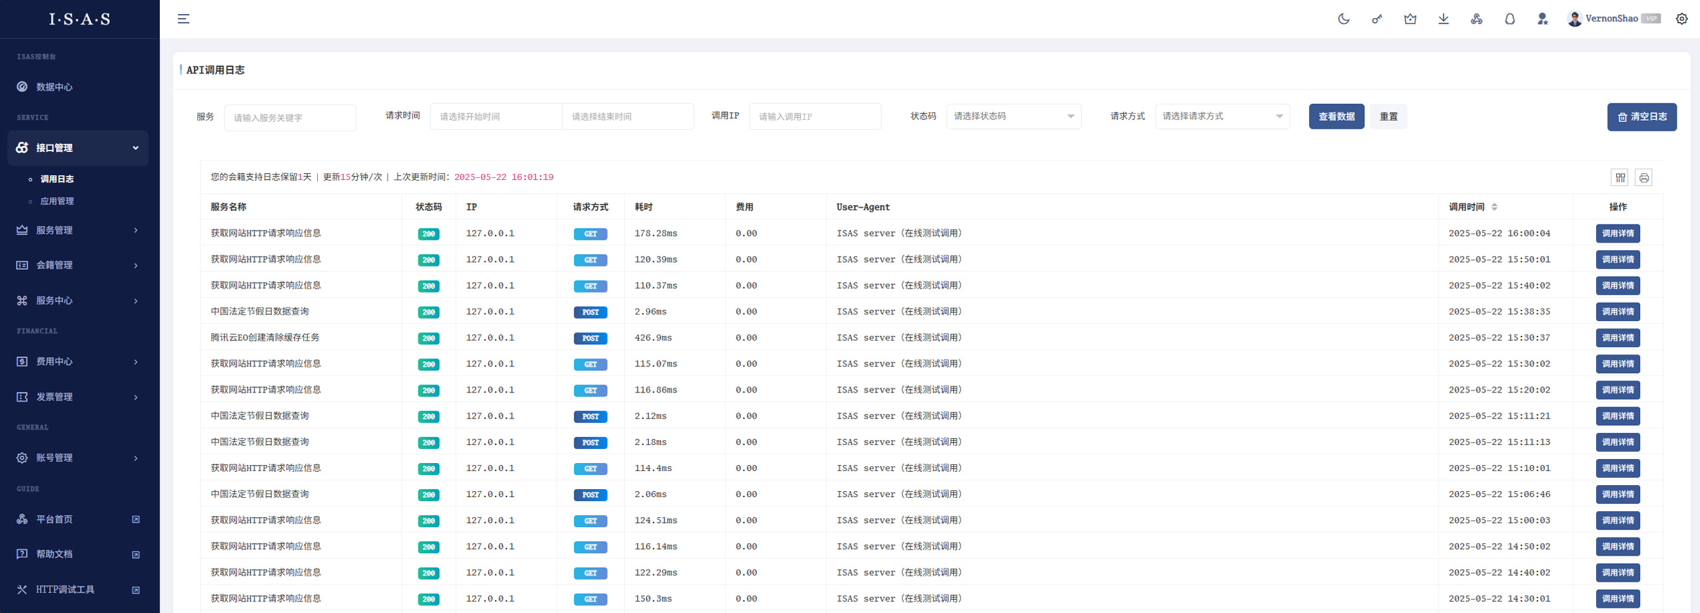
Task: Click the key icon in top bar
Action: click(1377, 19)
